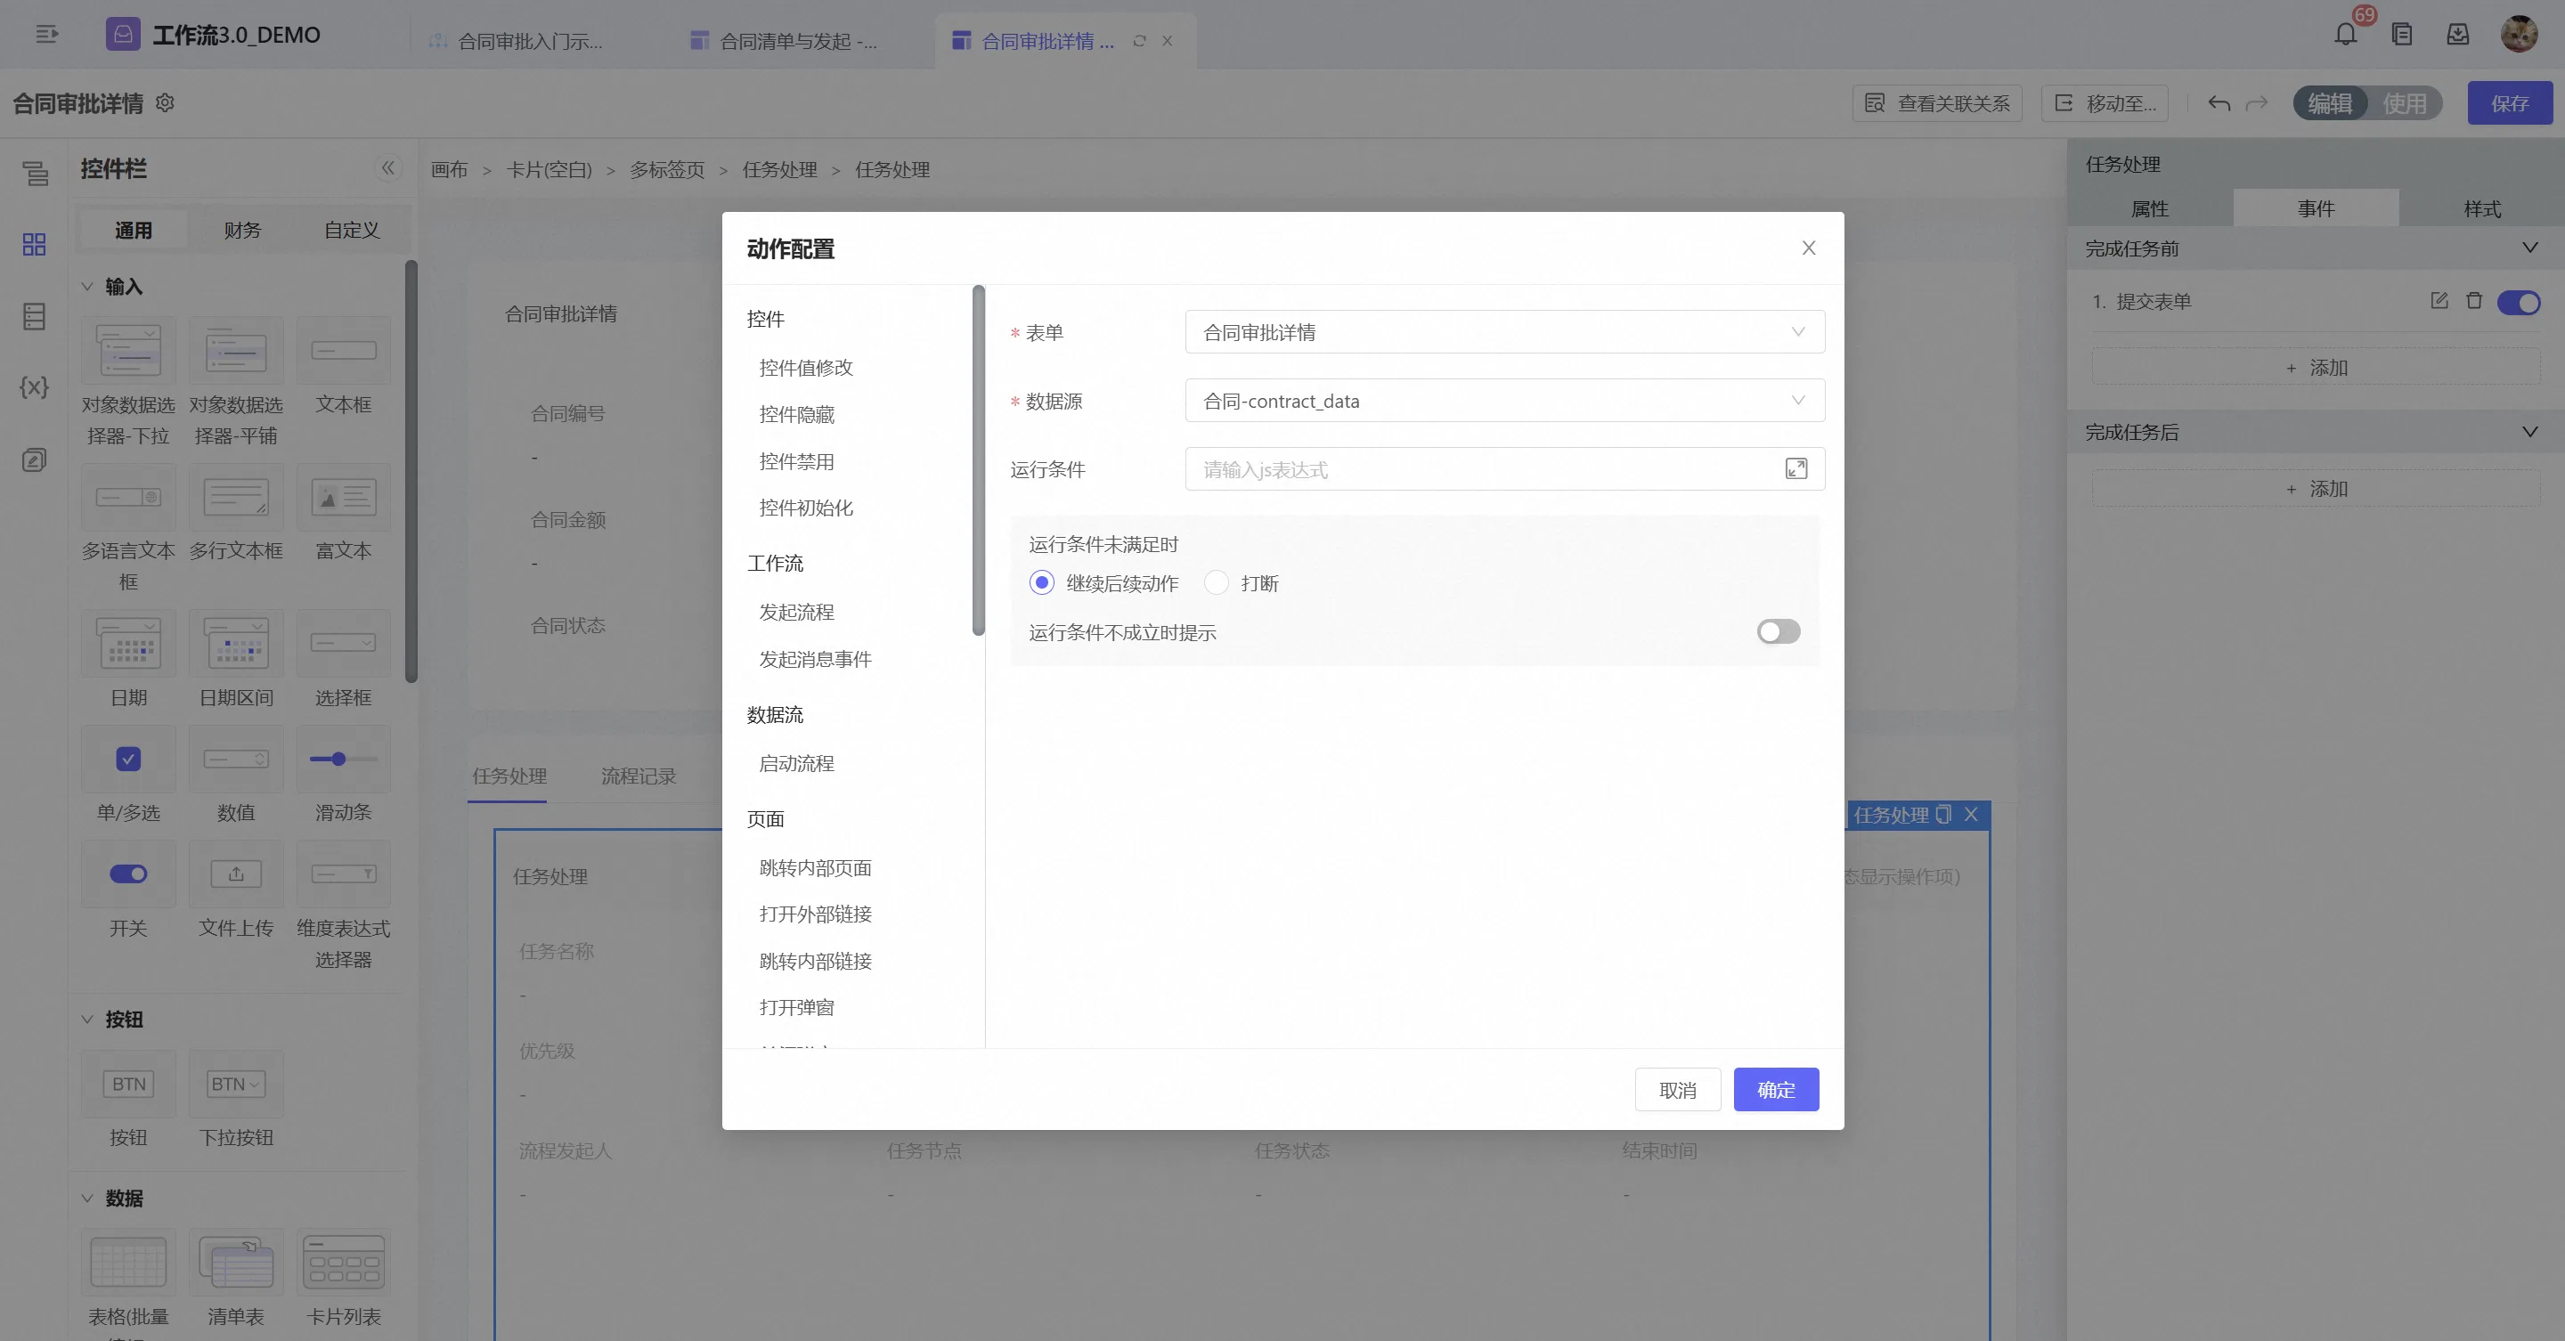Open the 数据源 dropdown showing 合同-contract_data
2565x1341 pixels.
(1504, 400)
